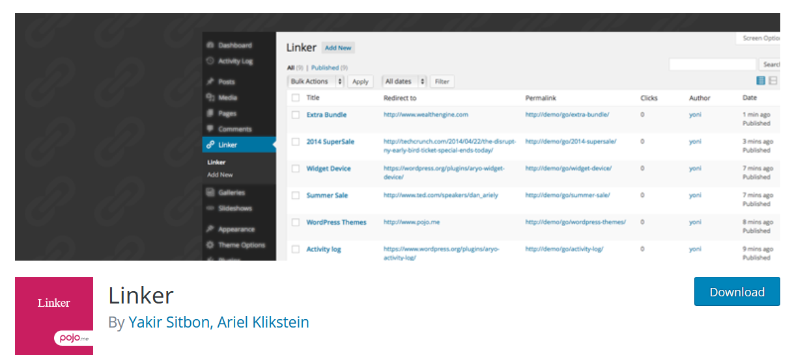Click Add New next to Linker heading
792x362 pixels.
click(338, 48)
